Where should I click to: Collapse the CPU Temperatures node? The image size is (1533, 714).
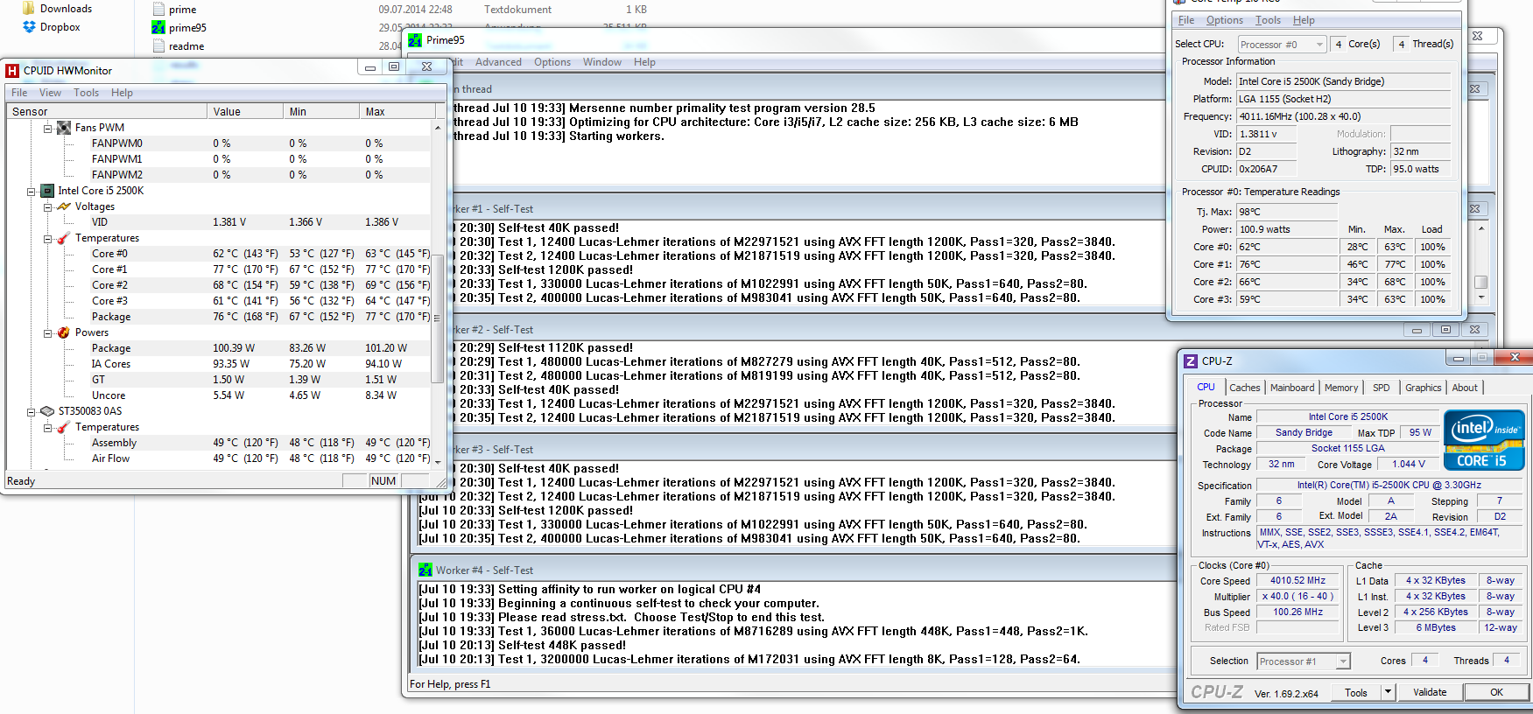pos(48,238)
